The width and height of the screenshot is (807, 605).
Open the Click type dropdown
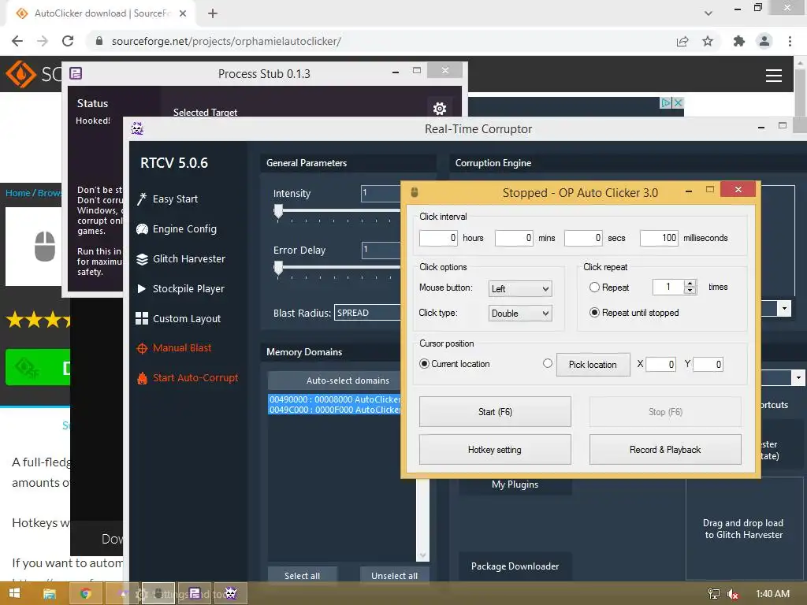pyautogui.click(x=520, y=314)
